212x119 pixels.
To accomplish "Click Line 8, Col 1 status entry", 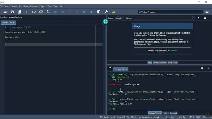I will 182,117.
